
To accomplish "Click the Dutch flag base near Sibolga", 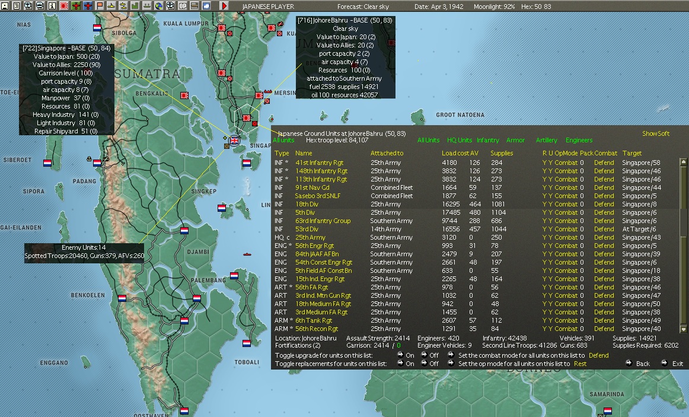I will pos(97,28).
